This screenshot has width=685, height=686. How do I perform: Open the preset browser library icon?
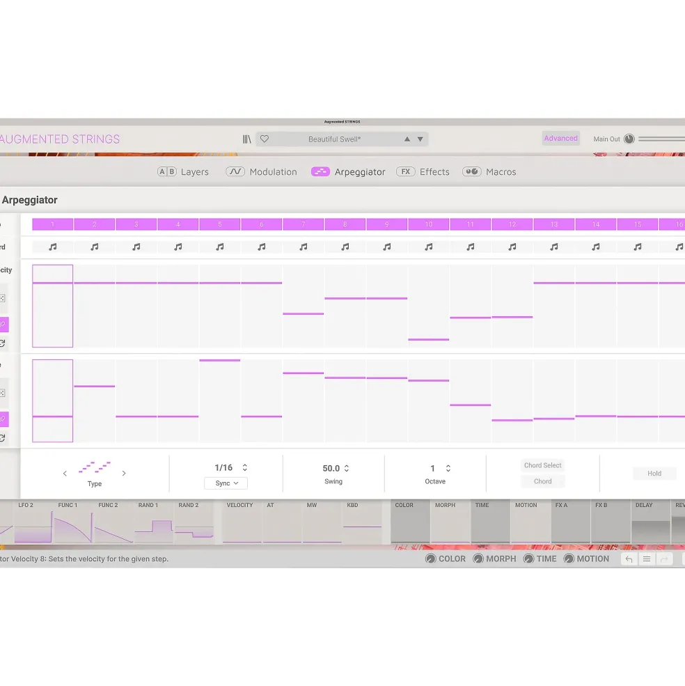click(246, 139)
